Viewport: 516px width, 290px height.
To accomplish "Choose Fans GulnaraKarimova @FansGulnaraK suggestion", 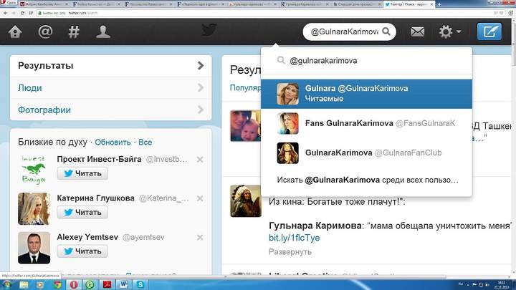I will click(366, 123).
